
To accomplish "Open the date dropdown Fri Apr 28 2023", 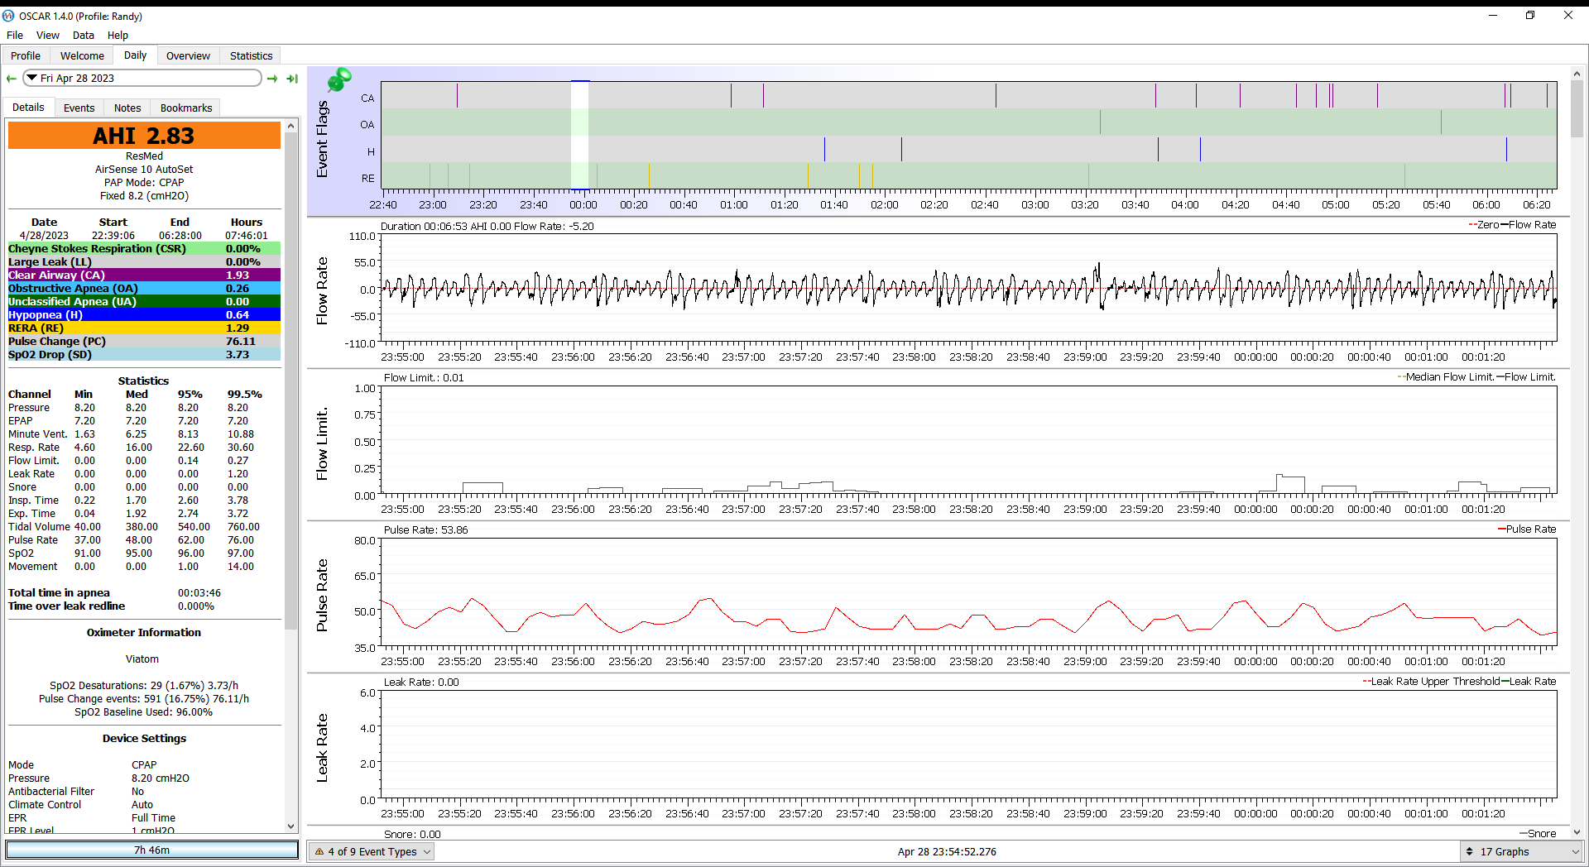I will click(x=142, y=79).
